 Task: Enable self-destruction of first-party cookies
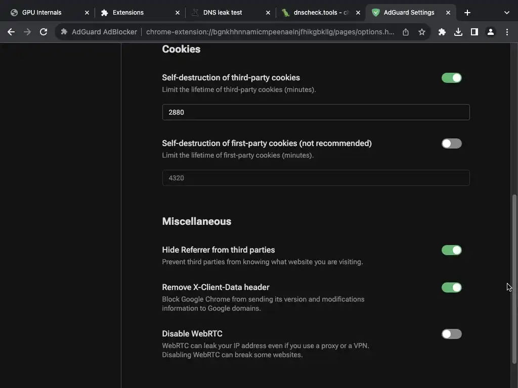[x=451, y=143]
